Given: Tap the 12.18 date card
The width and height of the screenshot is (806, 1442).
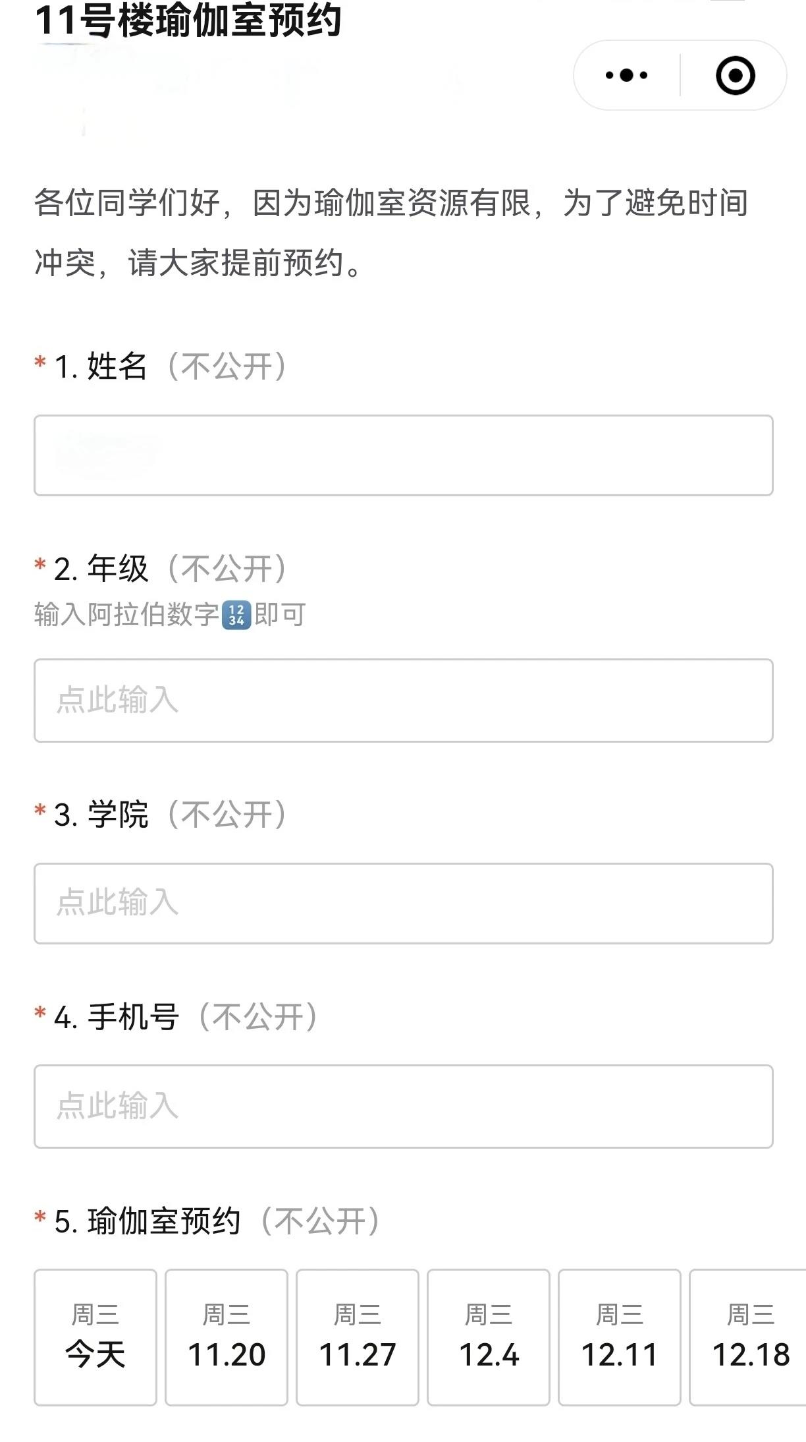Looking at the screenshot, I should 749,1337.
